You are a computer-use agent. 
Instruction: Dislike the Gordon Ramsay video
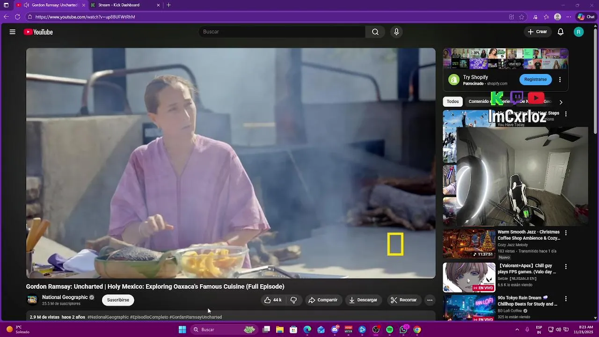coord(294,300)
